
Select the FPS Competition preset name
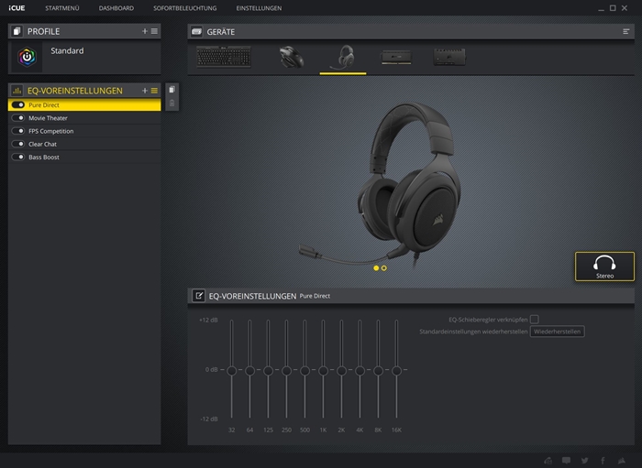tap(51, 131)
